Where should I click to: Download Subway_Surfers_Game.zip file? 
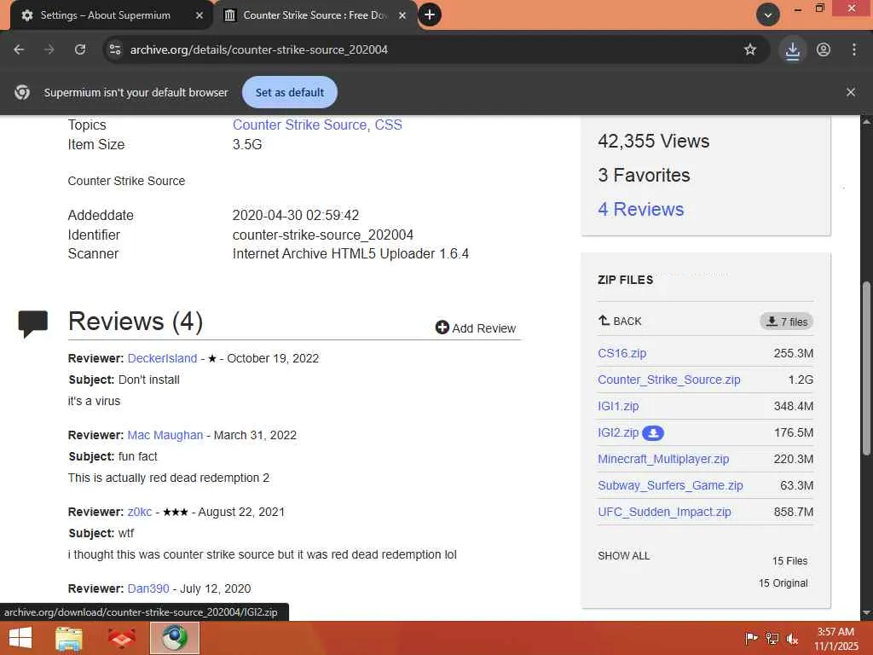[x=670, y=485]
